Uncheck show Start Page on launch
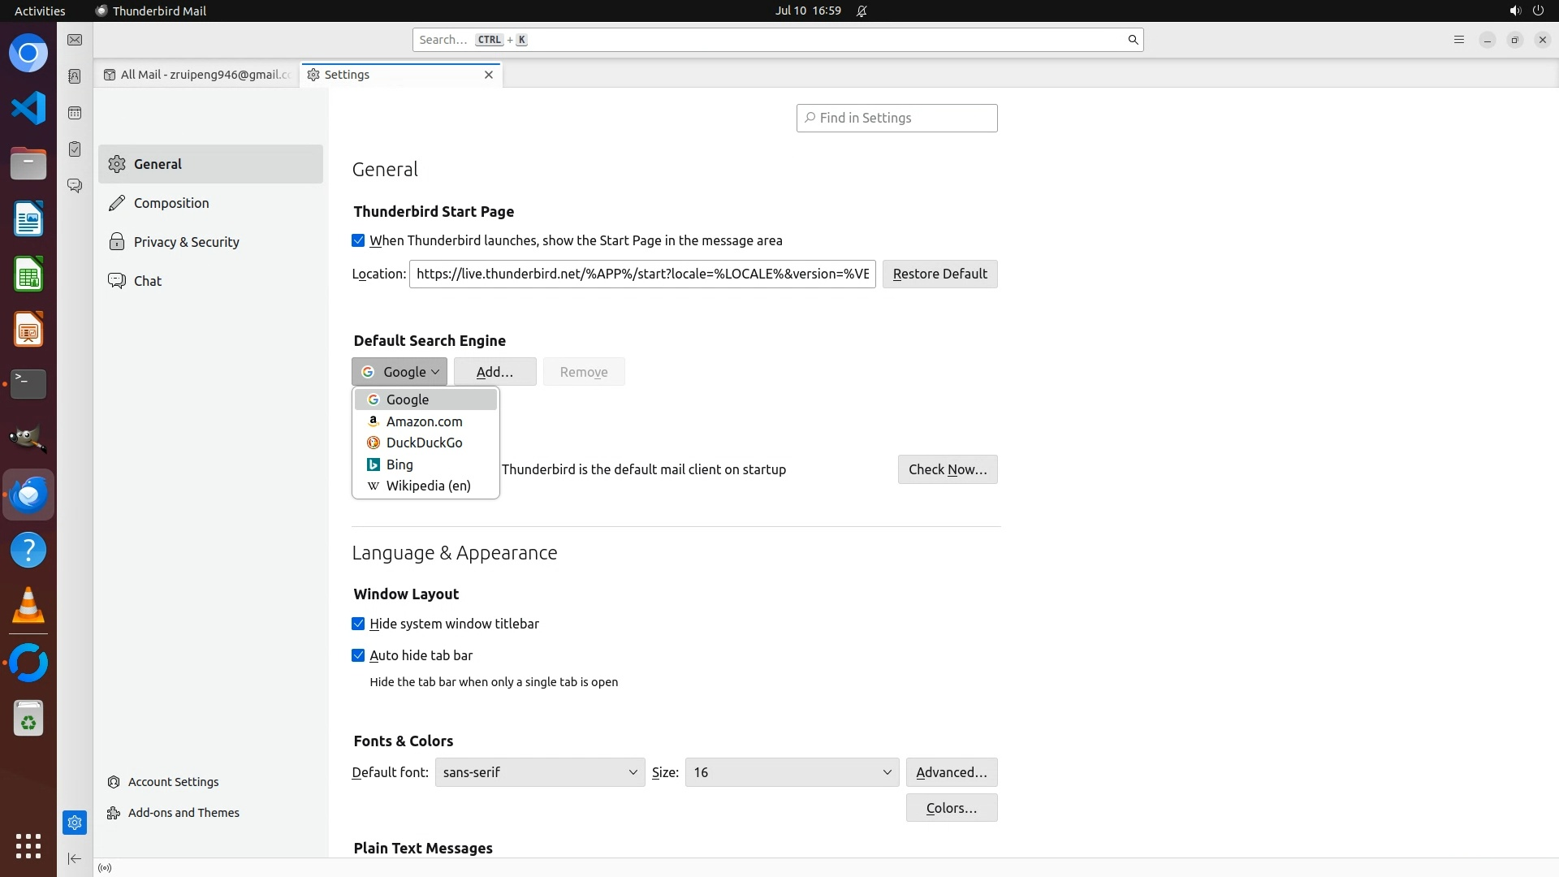Image resolution: width=1559 pixels, height=877 pixels. [x=358, y=241]
